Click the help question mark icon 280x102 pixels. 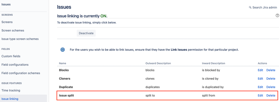coord(277,15)
